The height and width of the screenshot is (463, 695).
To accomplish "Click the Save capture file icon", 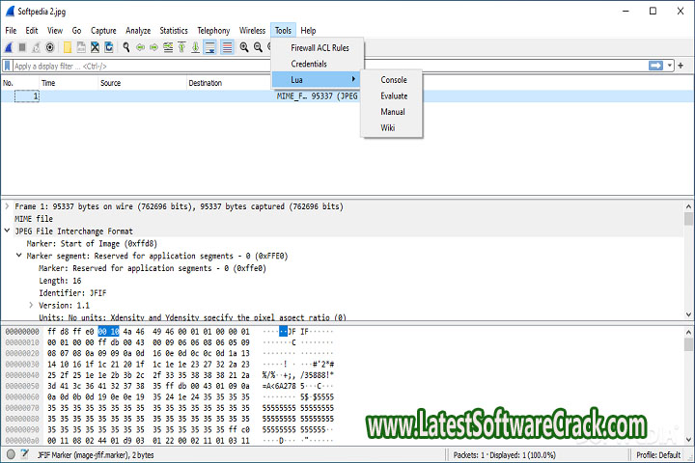I will click(81, 47).
